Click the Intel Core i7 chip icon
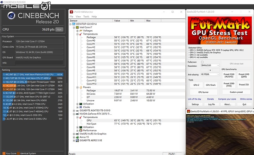 [77, 27]
